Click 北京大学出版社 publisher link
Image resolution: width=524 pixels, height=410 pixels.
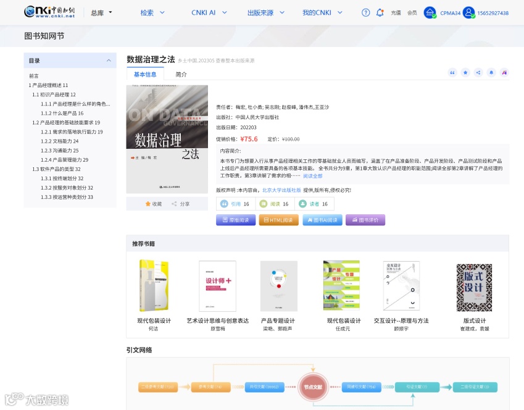click(281, 190)
